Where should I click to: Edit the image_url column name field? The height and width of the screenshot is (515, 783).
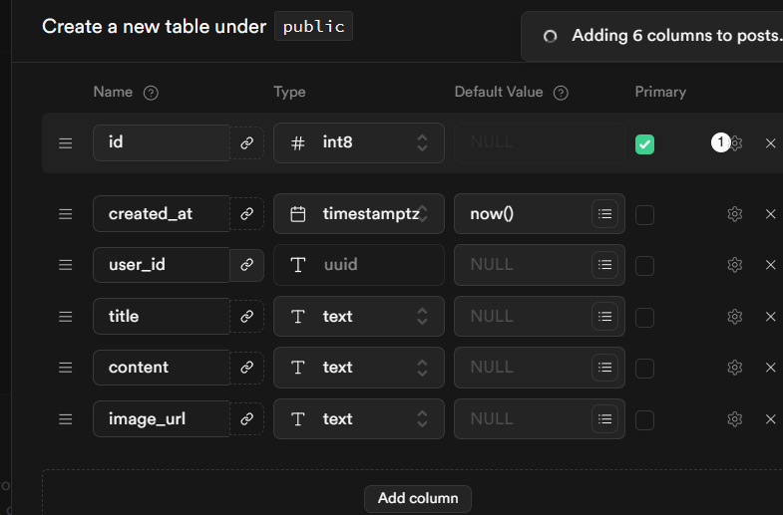click(x=162, y=419)
